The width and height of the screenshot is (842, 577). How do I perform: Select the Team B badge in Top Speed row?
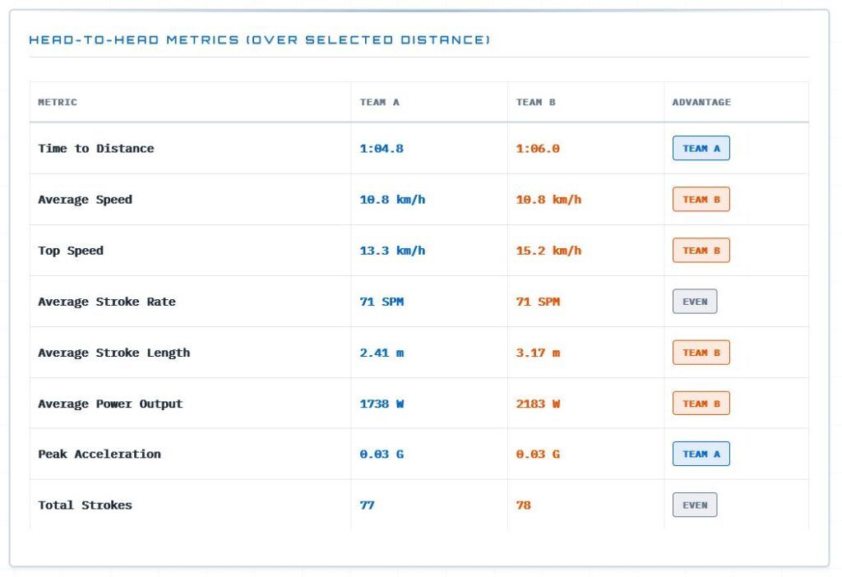tap(701, 250)
